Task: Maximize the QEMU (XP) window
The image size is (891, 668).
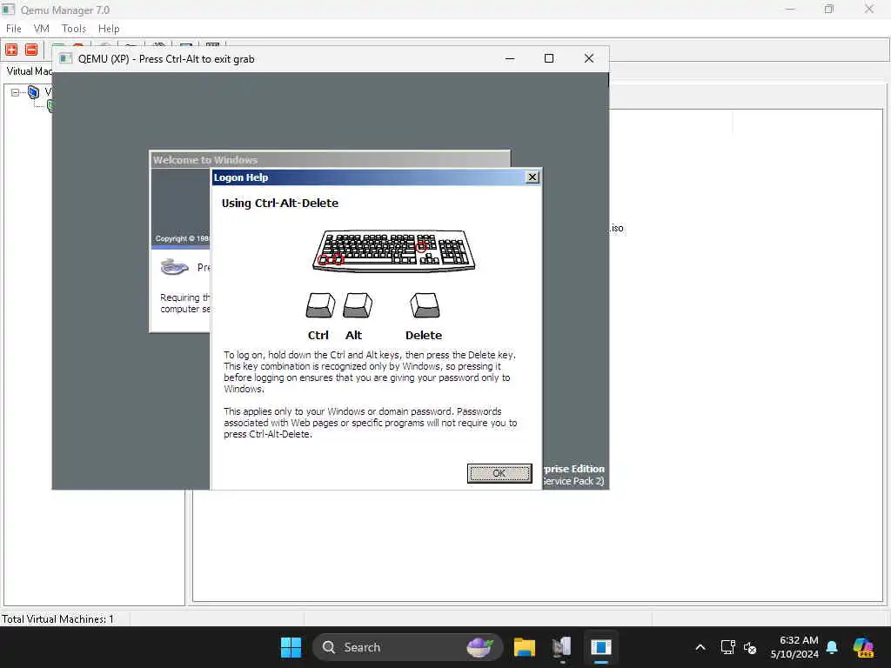Action: (x=549, y=58)
